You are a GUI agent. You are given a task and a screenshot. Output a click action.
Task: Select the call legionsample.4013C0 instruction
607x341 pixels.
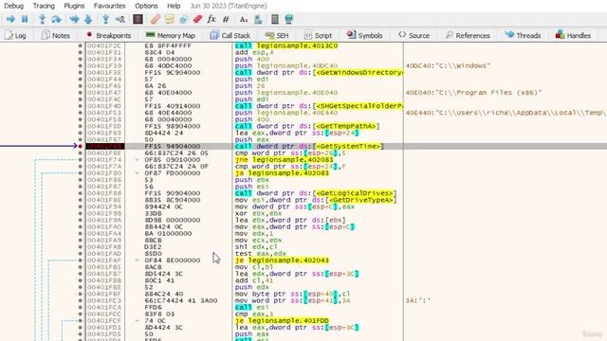(286, 45)
